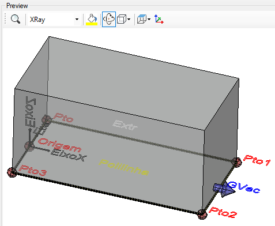Toggle the orbit rotate view tool

[109, 19]
